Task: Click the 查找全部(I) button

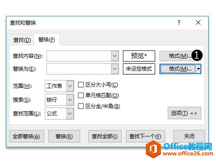Action: click(x=105, y=136)
